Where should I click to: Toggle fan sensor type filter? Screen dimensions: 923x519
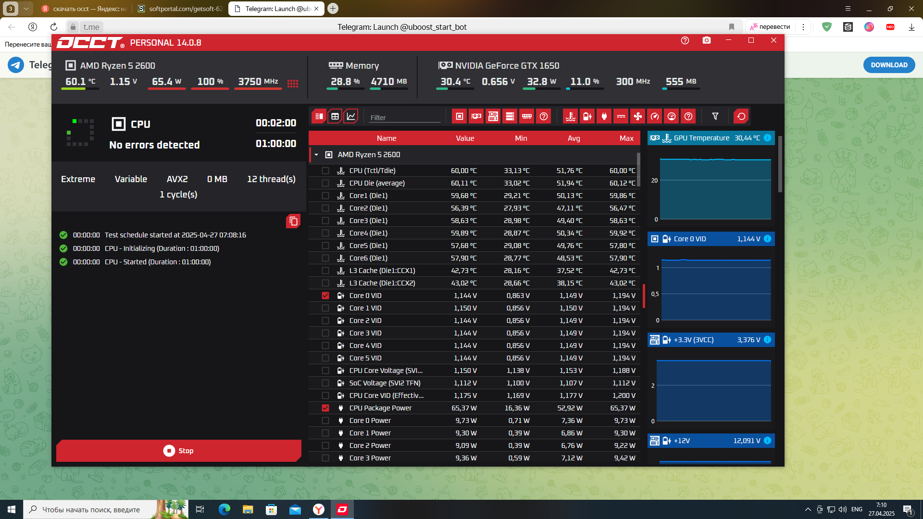[x=638, y=116]
